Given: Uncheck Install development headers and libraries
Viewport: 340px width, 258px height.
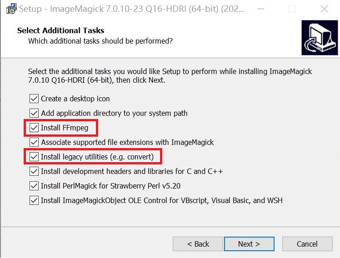Looking at the screenshot, I should [34, 171].
